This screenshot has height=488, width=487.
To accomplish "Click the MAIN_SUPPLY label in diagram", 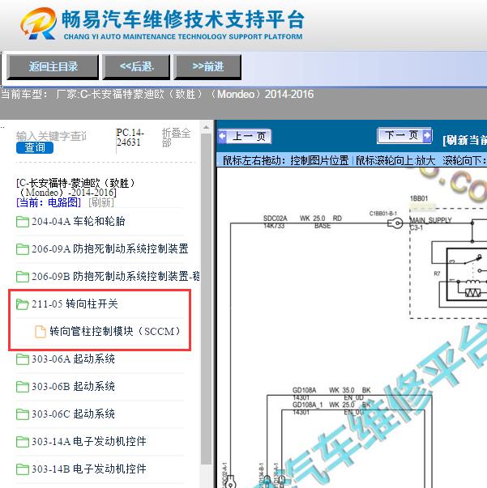I will (431, 220).
